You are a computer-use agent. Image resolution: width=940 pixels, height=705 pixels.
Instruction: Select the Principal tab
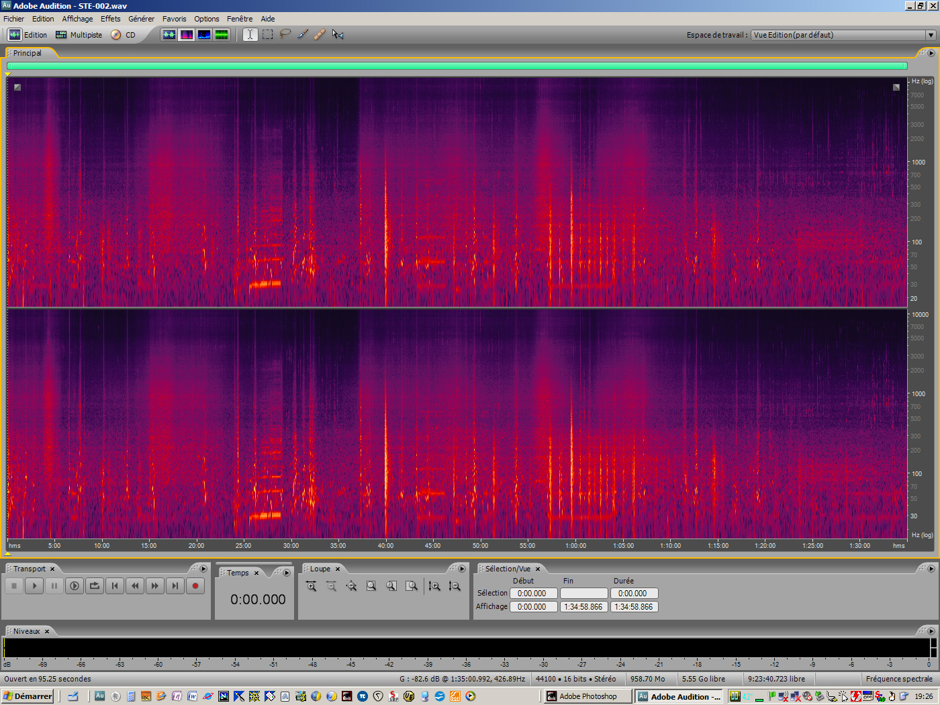[x=28, y=52]
